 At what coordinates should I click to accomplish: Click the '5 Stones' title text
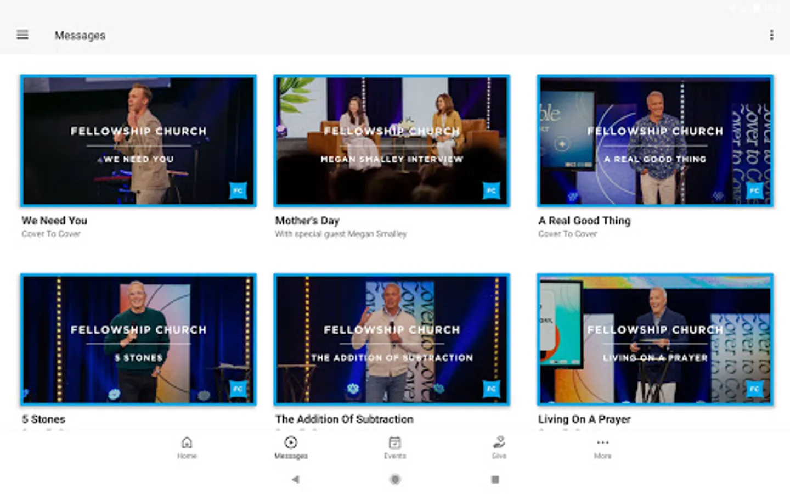tap(43, 419)
